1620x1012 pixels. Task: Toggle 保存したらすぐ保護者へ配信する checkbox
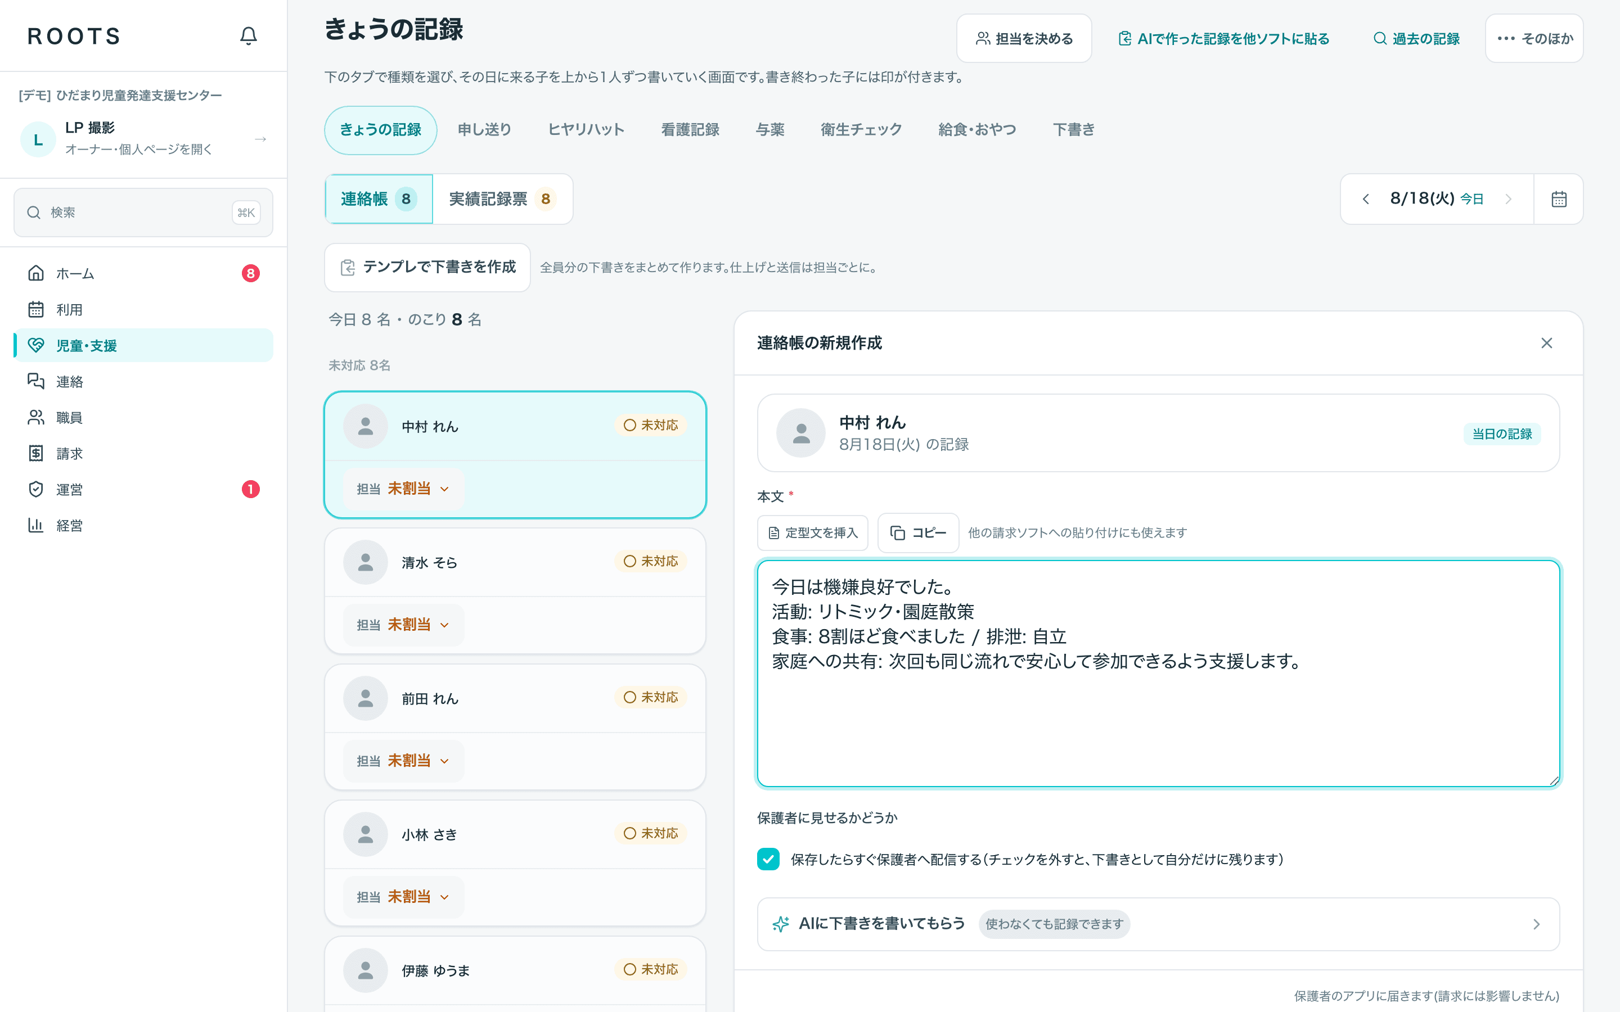click(x=768, y=859)
